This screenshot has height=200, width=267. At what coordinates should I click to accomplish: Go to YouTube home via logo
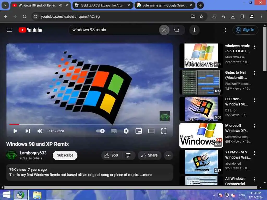[x=31, y=30]
